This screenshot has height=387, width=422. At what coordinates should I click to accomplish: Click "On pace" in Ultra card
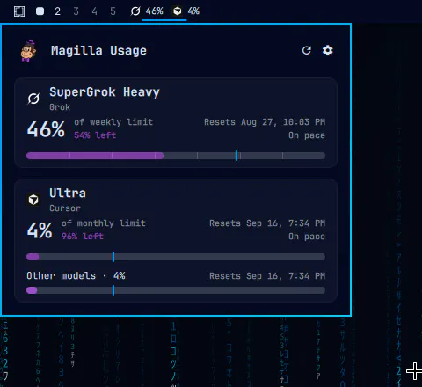coord(307,237)
